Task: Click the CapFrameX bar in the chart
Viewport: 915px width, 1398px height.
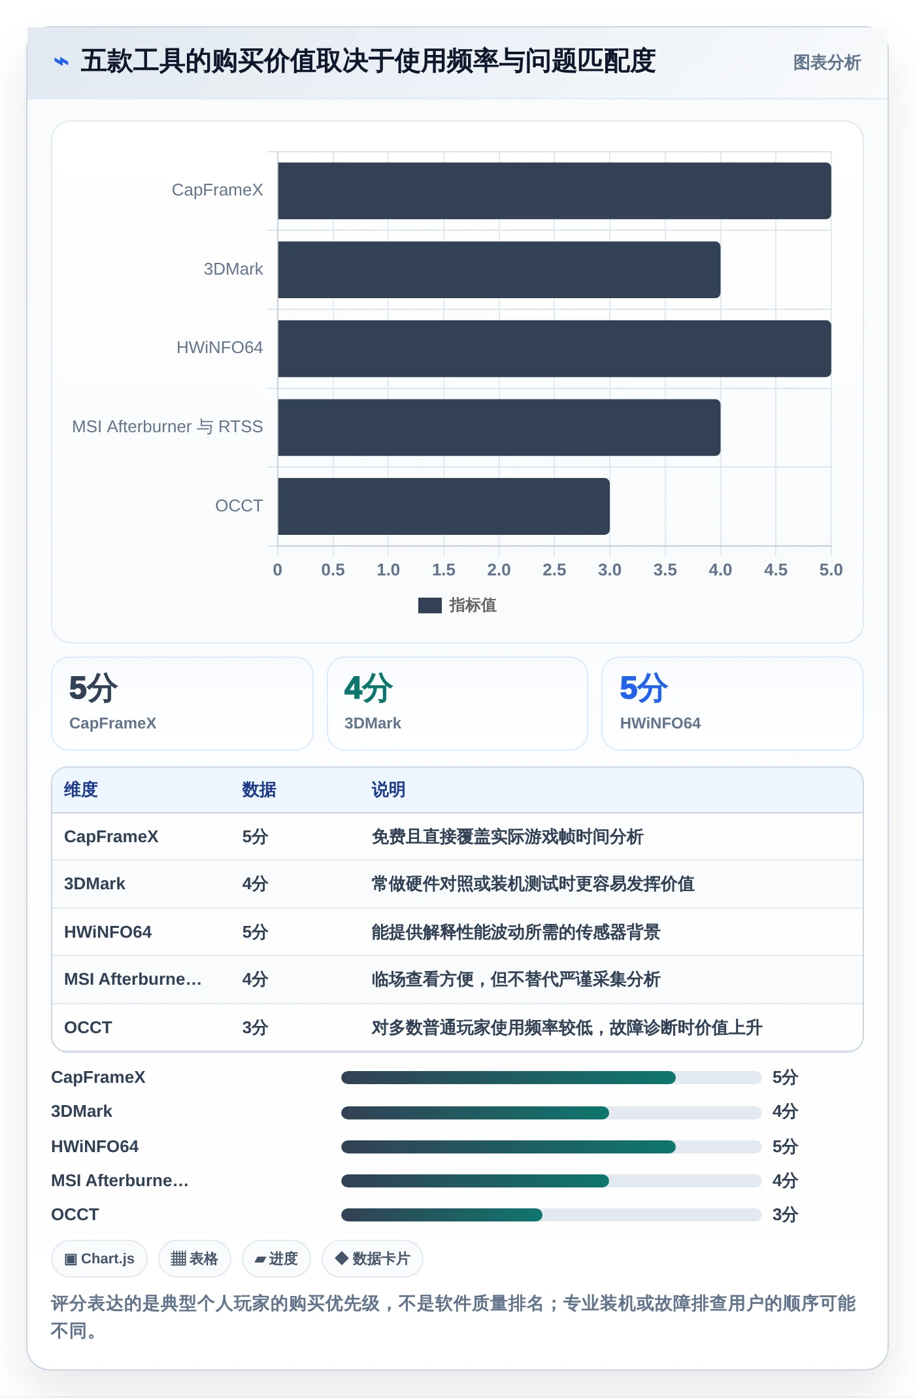Action: [554, 190]
